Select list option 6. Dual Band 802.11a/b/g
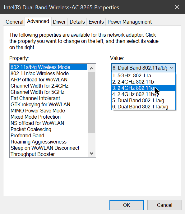This screenshot has width=185, height=214. click(x=143, y=107)
